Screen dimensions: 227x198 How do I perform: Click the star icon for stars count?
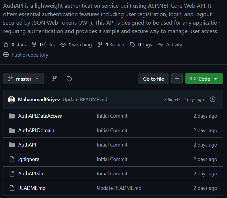tap(6, 45)
